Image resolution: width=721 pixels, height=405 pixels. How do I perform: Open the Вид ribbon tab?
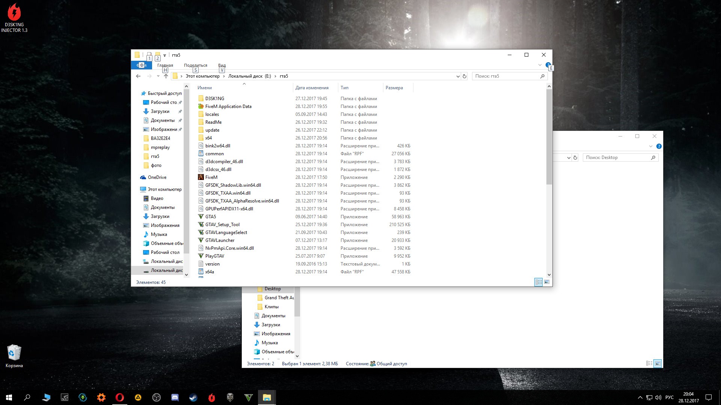click(x=222, y=65)
